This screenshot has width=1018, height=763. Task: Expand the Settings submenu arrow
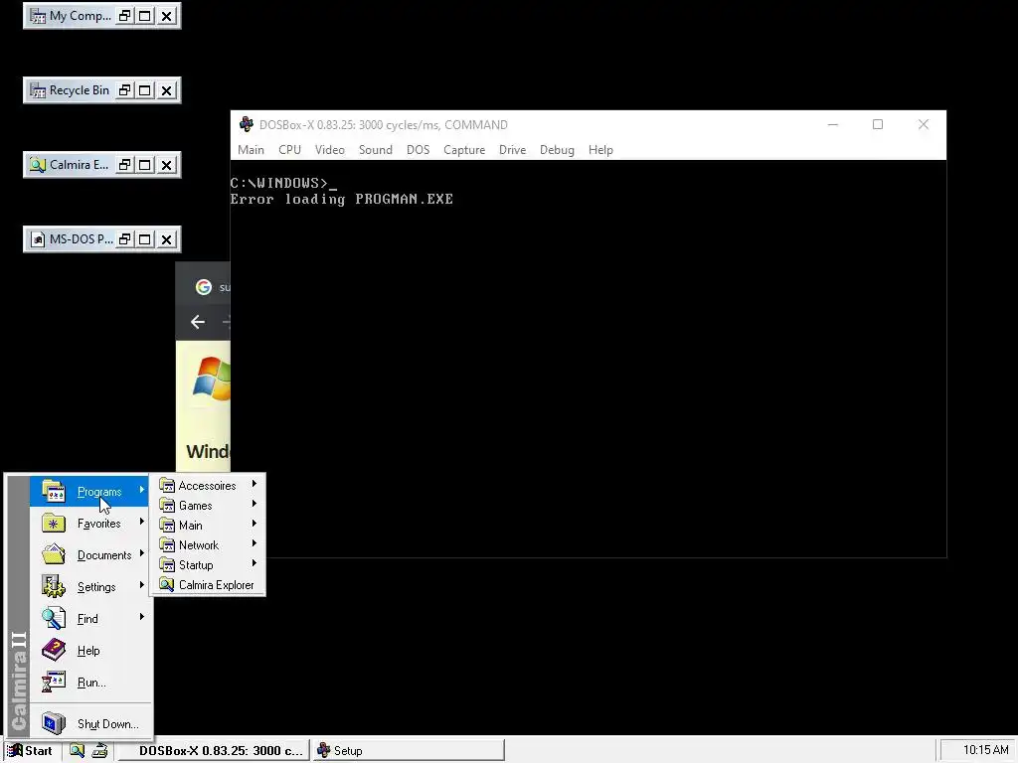pyautogui.click(x=141, y=585)
